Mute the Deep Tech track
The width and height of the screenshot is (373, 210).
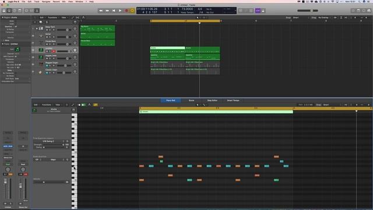(x=47, y=30)
